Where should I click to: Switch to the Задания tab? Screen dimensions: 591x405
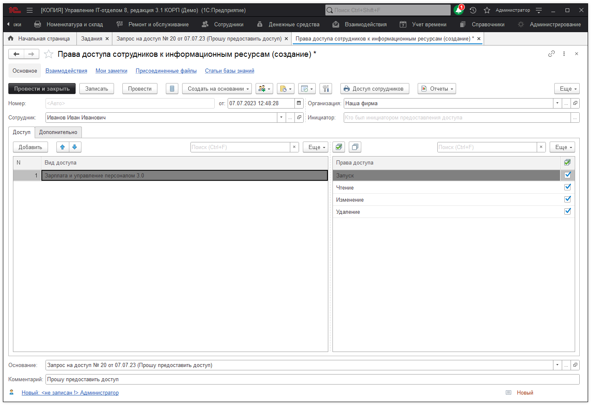click(x=91, y=38)
